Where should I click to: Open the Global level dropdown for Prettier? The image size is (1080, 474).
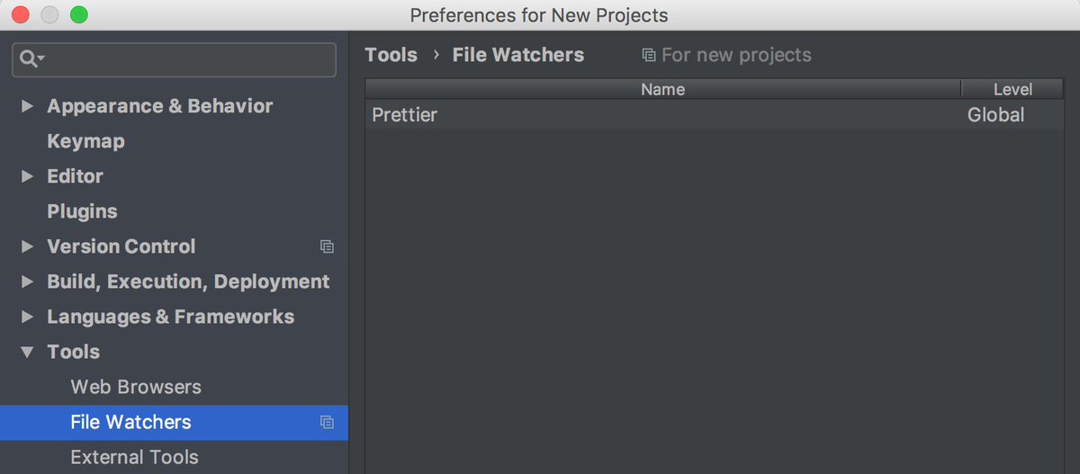pyautogui.click(x=995, y=115)
